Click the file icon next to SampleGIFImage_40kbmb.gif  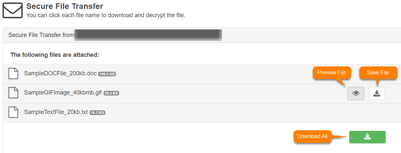coord(13,93)
